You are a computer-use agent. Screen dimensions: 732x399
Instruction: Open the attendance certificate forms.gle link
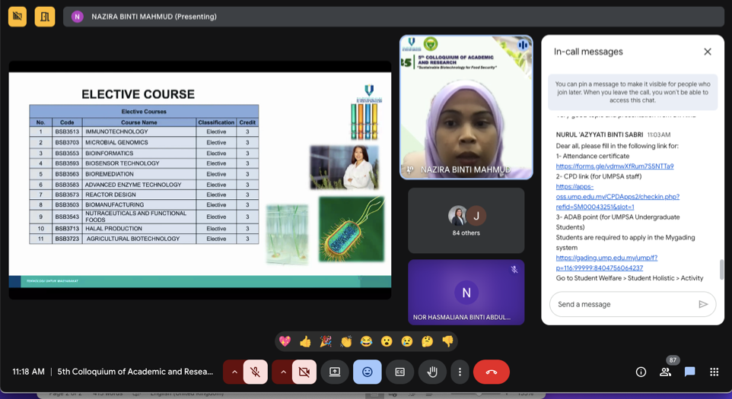tap(614, 166)
